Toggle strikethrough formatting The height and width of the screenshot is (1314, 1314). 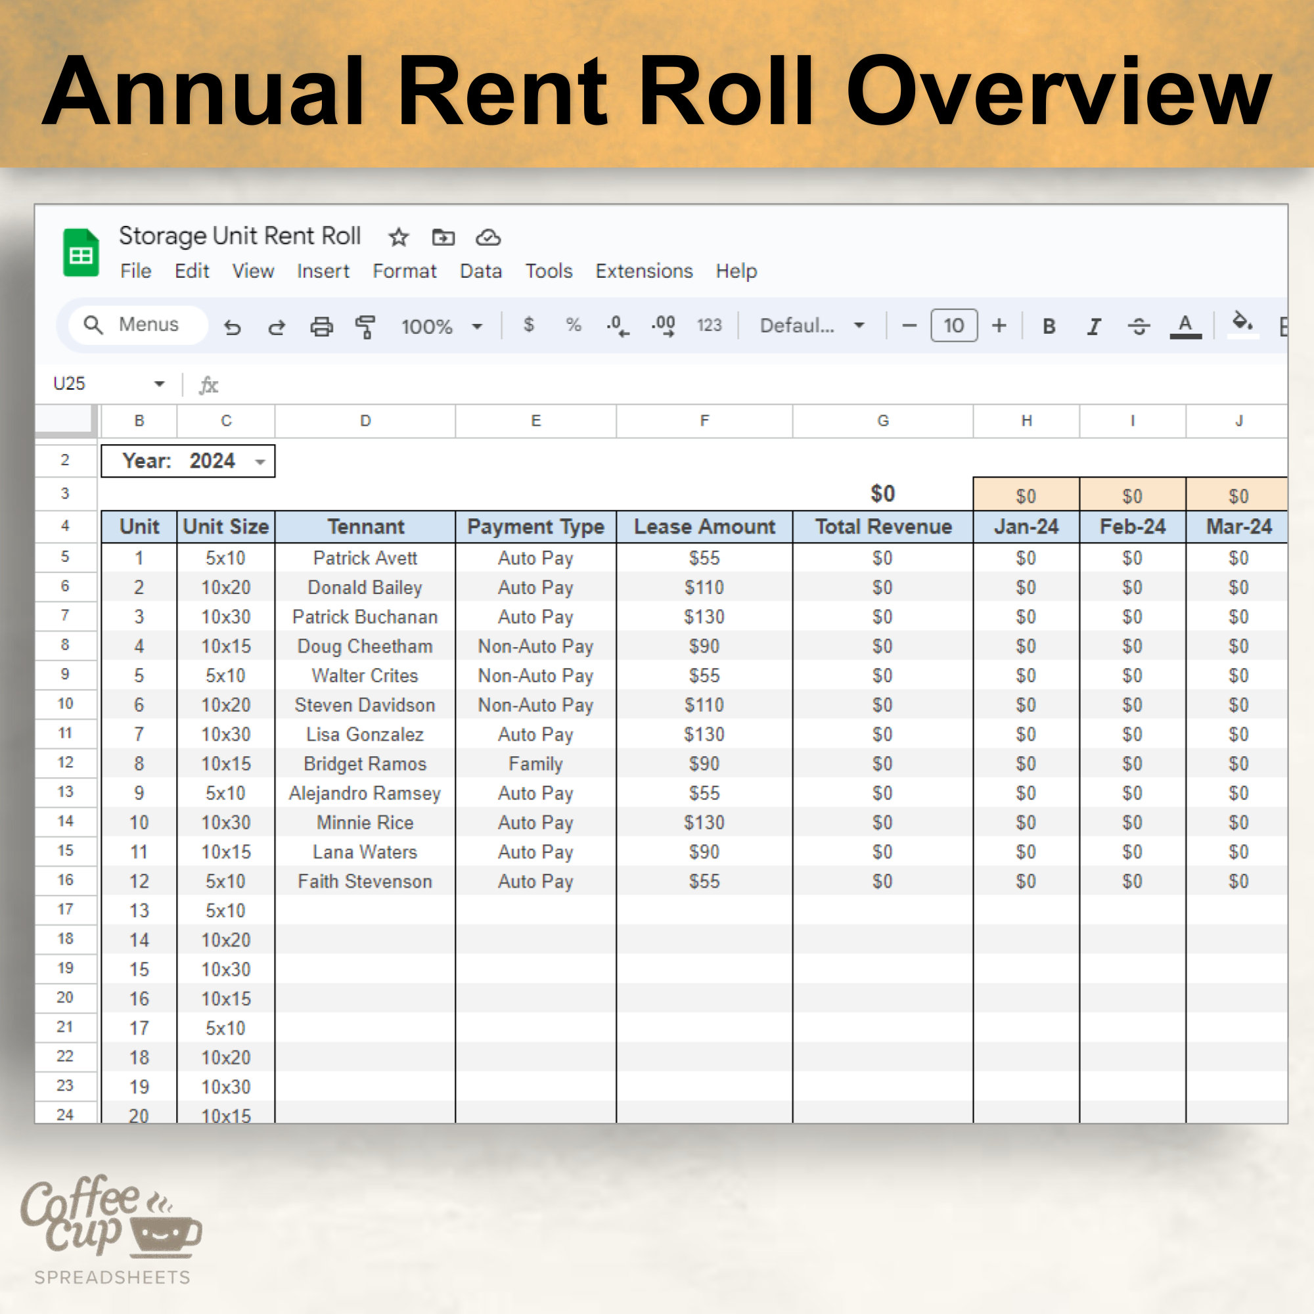1139,327
